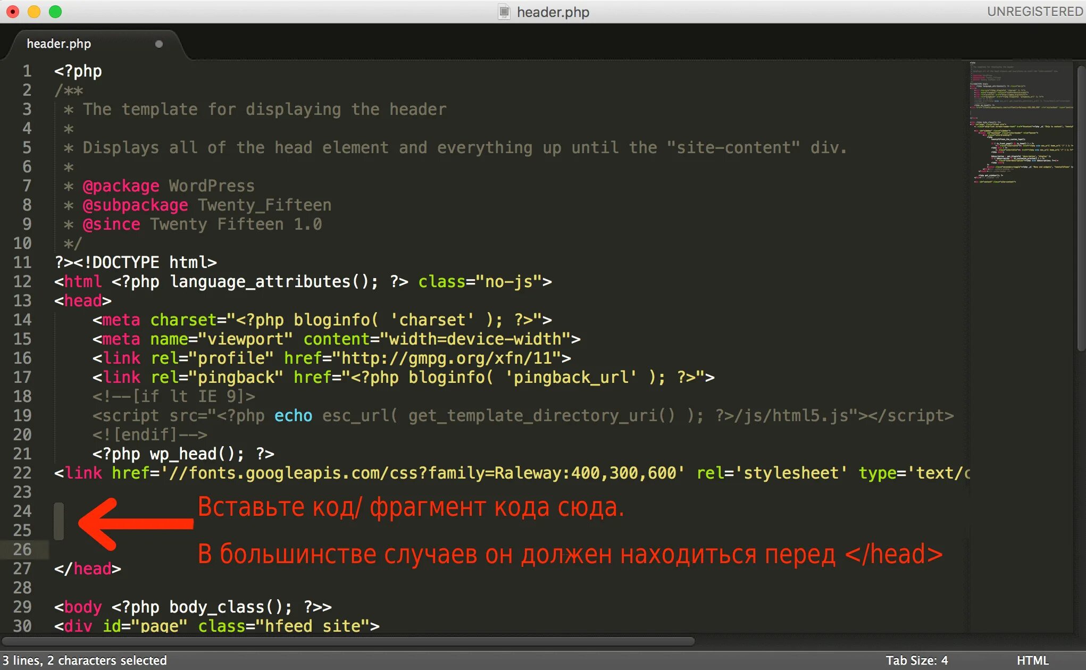Click the yellow minimize window button
Viewport: 1086px width, 670px height.
(34, 12)
